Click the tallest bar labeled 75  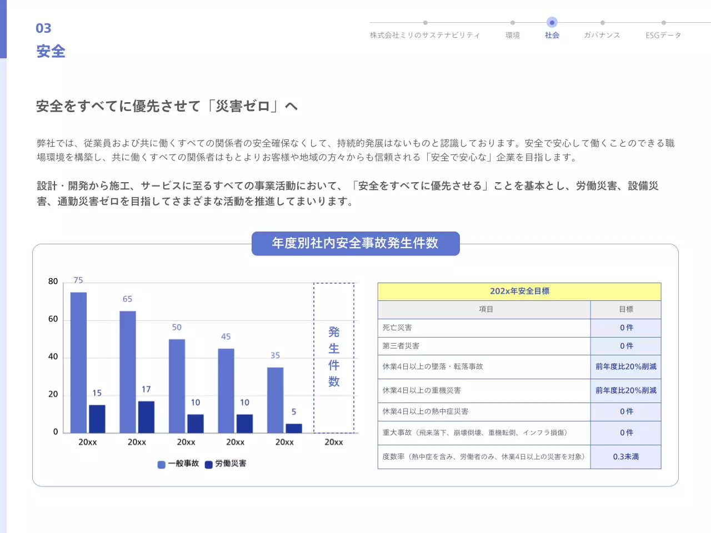coord(78,362)
